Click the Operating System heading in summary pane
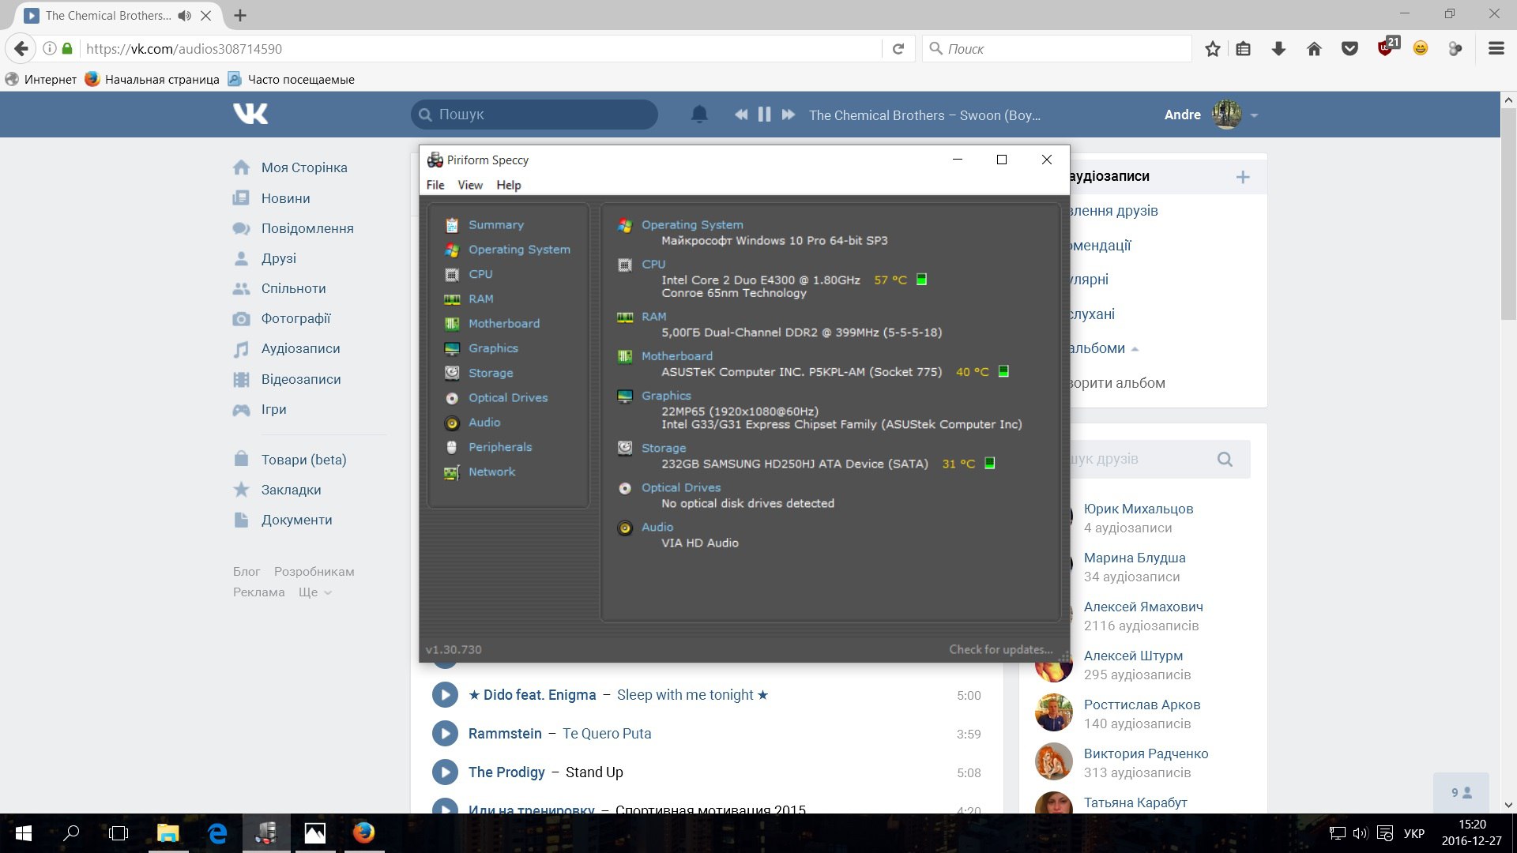 [692, 225]
